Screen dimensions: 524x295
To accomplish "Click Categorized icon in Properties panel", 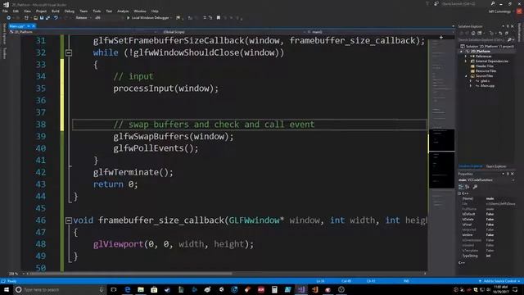I will [461, 187].
